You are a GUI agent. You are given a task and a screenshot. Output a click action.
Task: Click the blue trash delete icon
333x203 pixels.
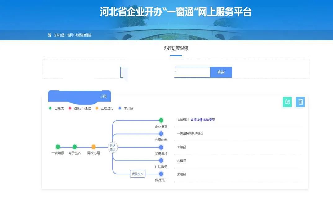[300, 102]
